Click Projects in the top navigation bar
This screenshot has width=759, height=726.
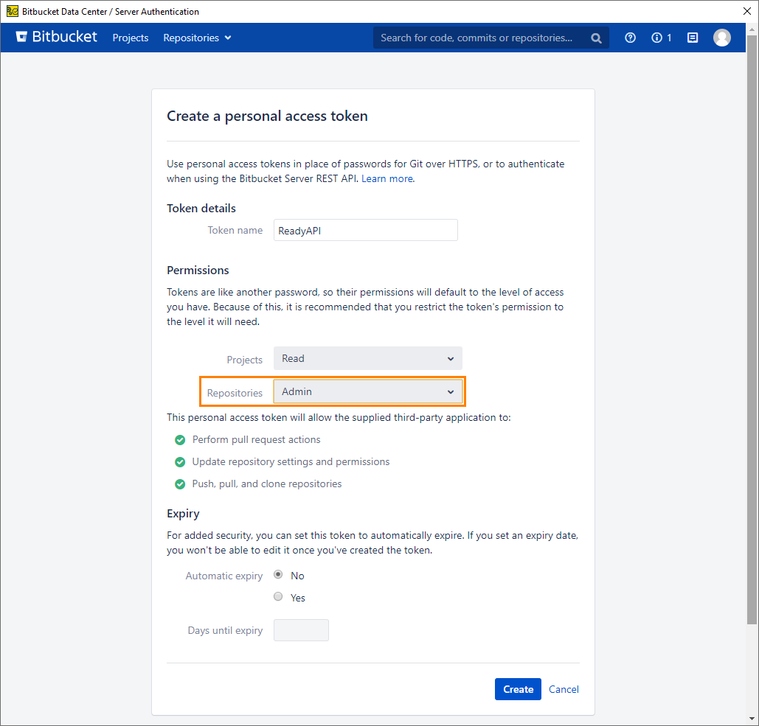[x=131, y=37]
